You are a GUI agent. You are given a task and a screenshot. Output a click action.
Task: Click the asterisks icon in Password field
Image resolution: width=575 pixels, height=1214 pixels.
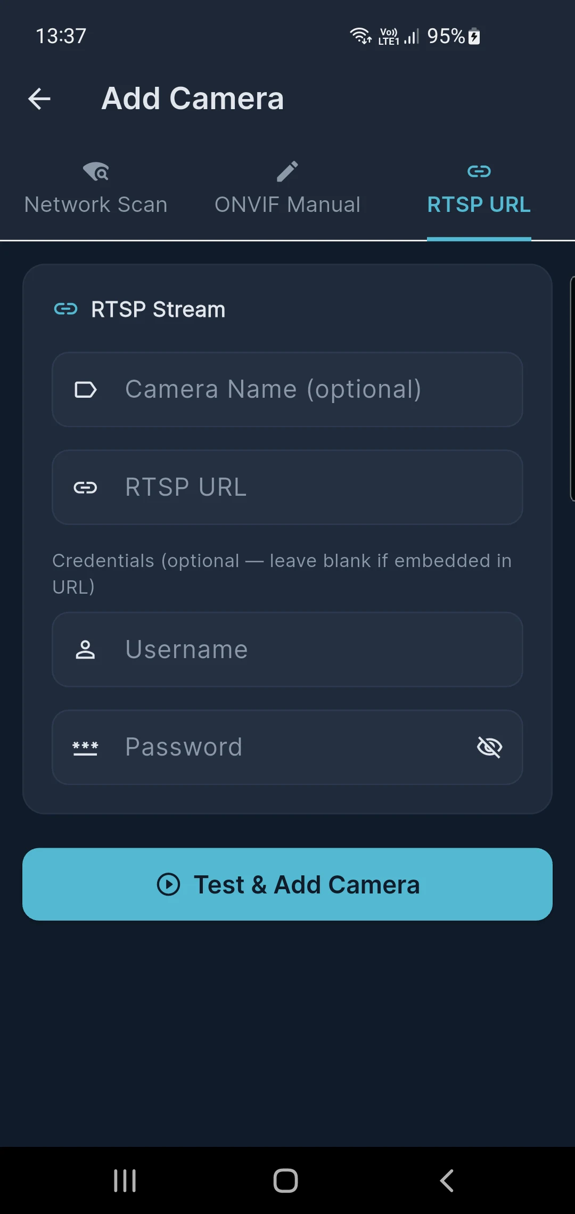pyautogui.click(x=85, y=748)
